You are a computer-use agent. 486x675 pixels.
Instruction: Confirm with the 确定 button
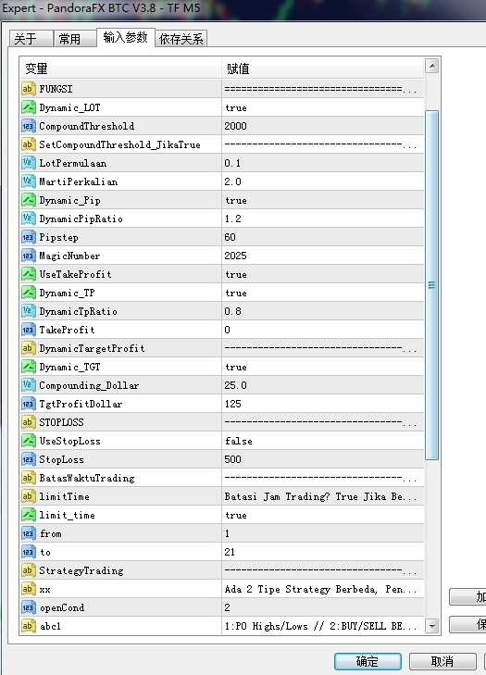tap(368, 661)
